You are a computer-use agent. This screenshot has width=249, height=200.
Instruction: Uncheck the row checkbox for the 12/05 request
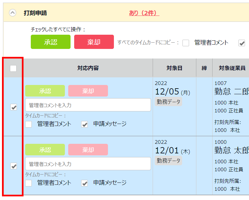click(14, 107)
